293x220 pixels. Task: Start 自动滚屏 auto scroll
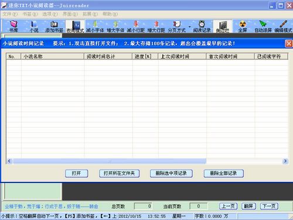[x=263, y=26]
